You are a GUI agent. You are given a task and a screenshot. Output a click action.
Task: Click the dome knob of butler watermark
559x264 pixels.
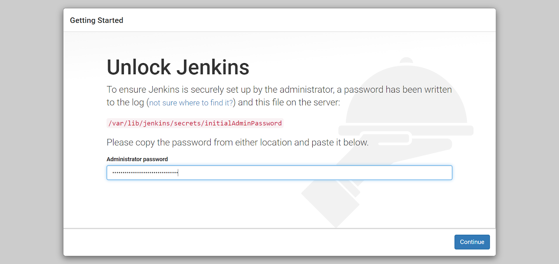click(406, 61)
